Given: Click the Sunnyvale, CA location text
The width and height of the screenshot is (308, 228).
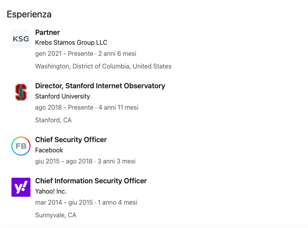Looking at the screenshot, I should (x=56, y=215).
